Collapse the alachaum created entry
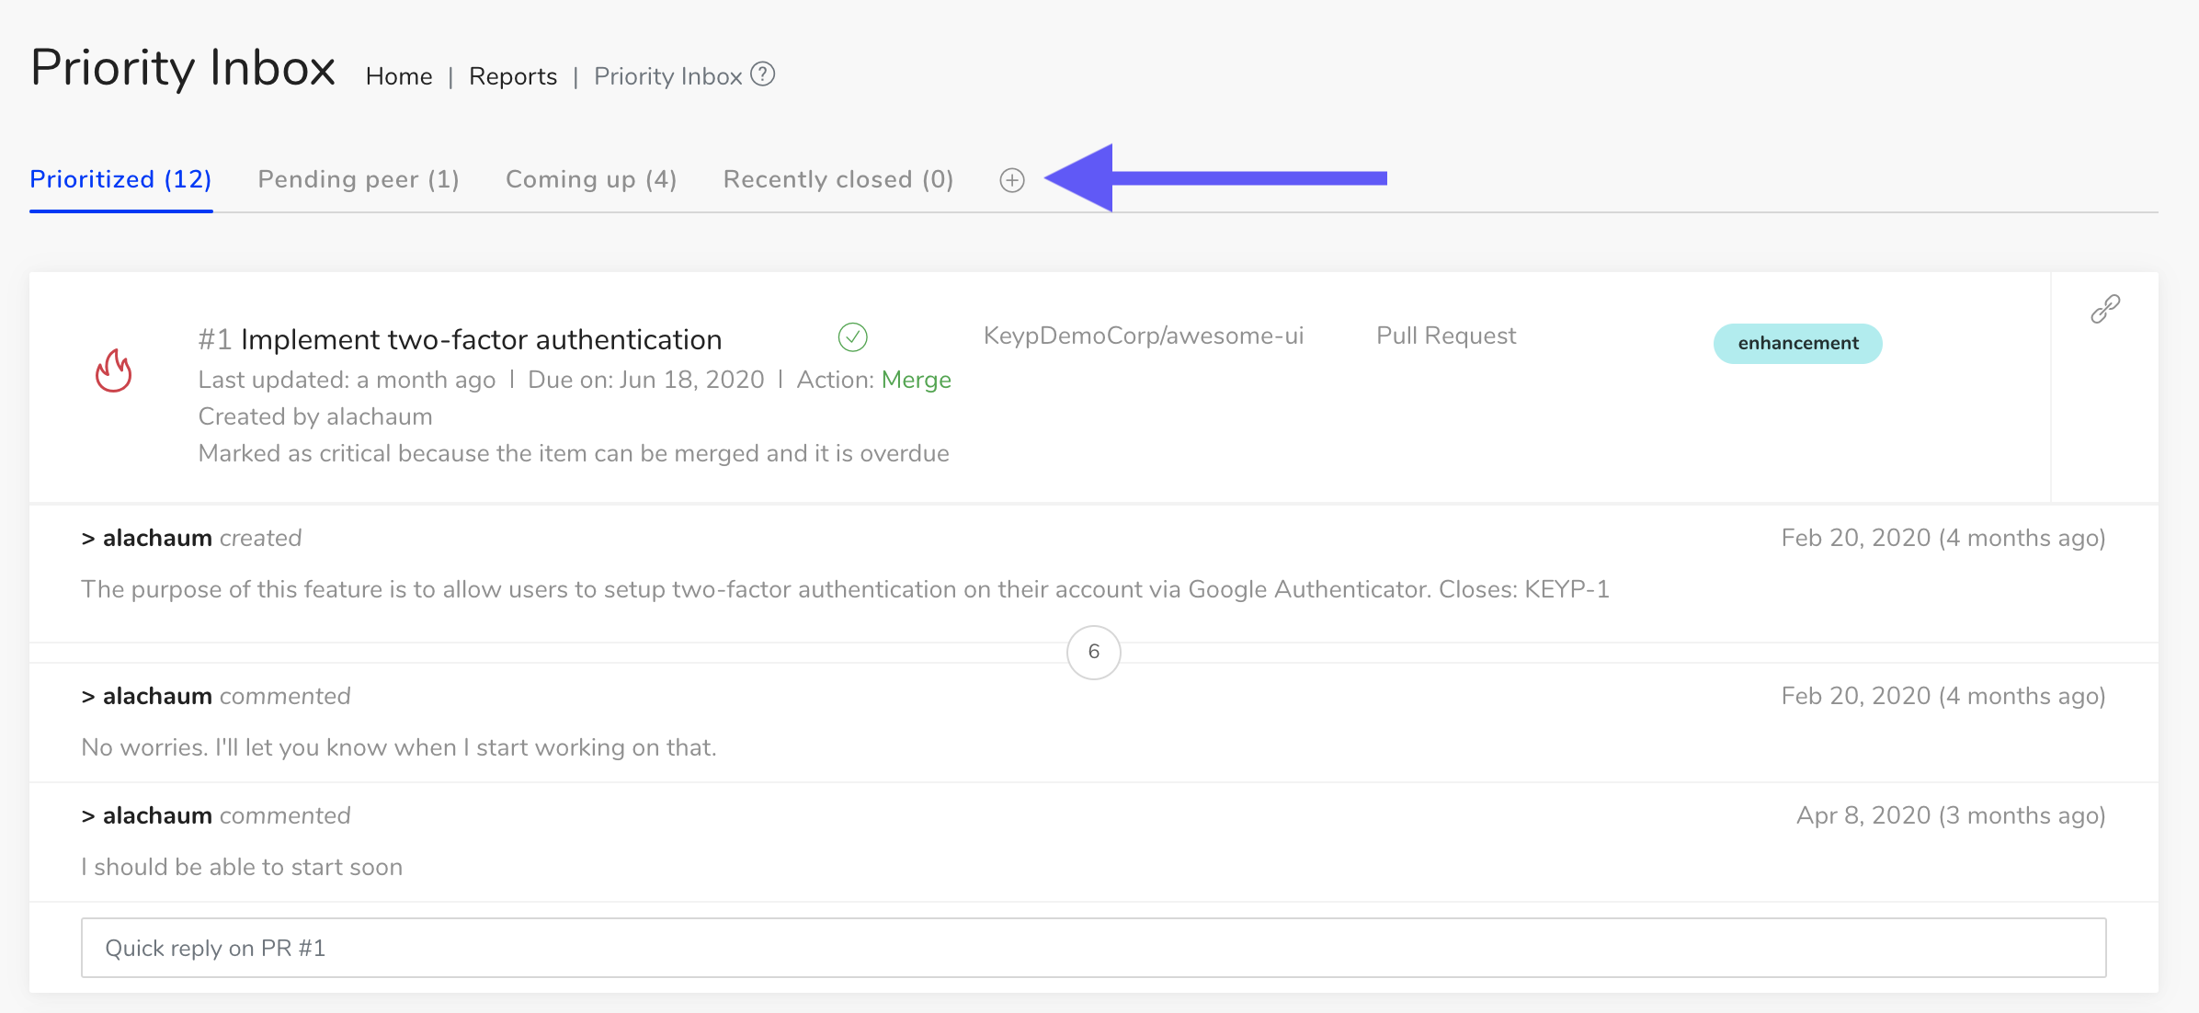The width and height of the screenshot is (2199, 1013). tap(88, 539)
